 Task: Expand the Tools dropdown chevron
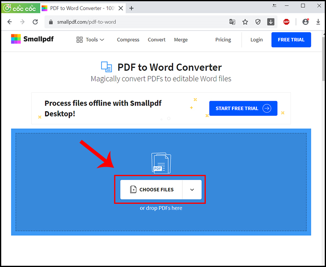(x=101, y=40)
